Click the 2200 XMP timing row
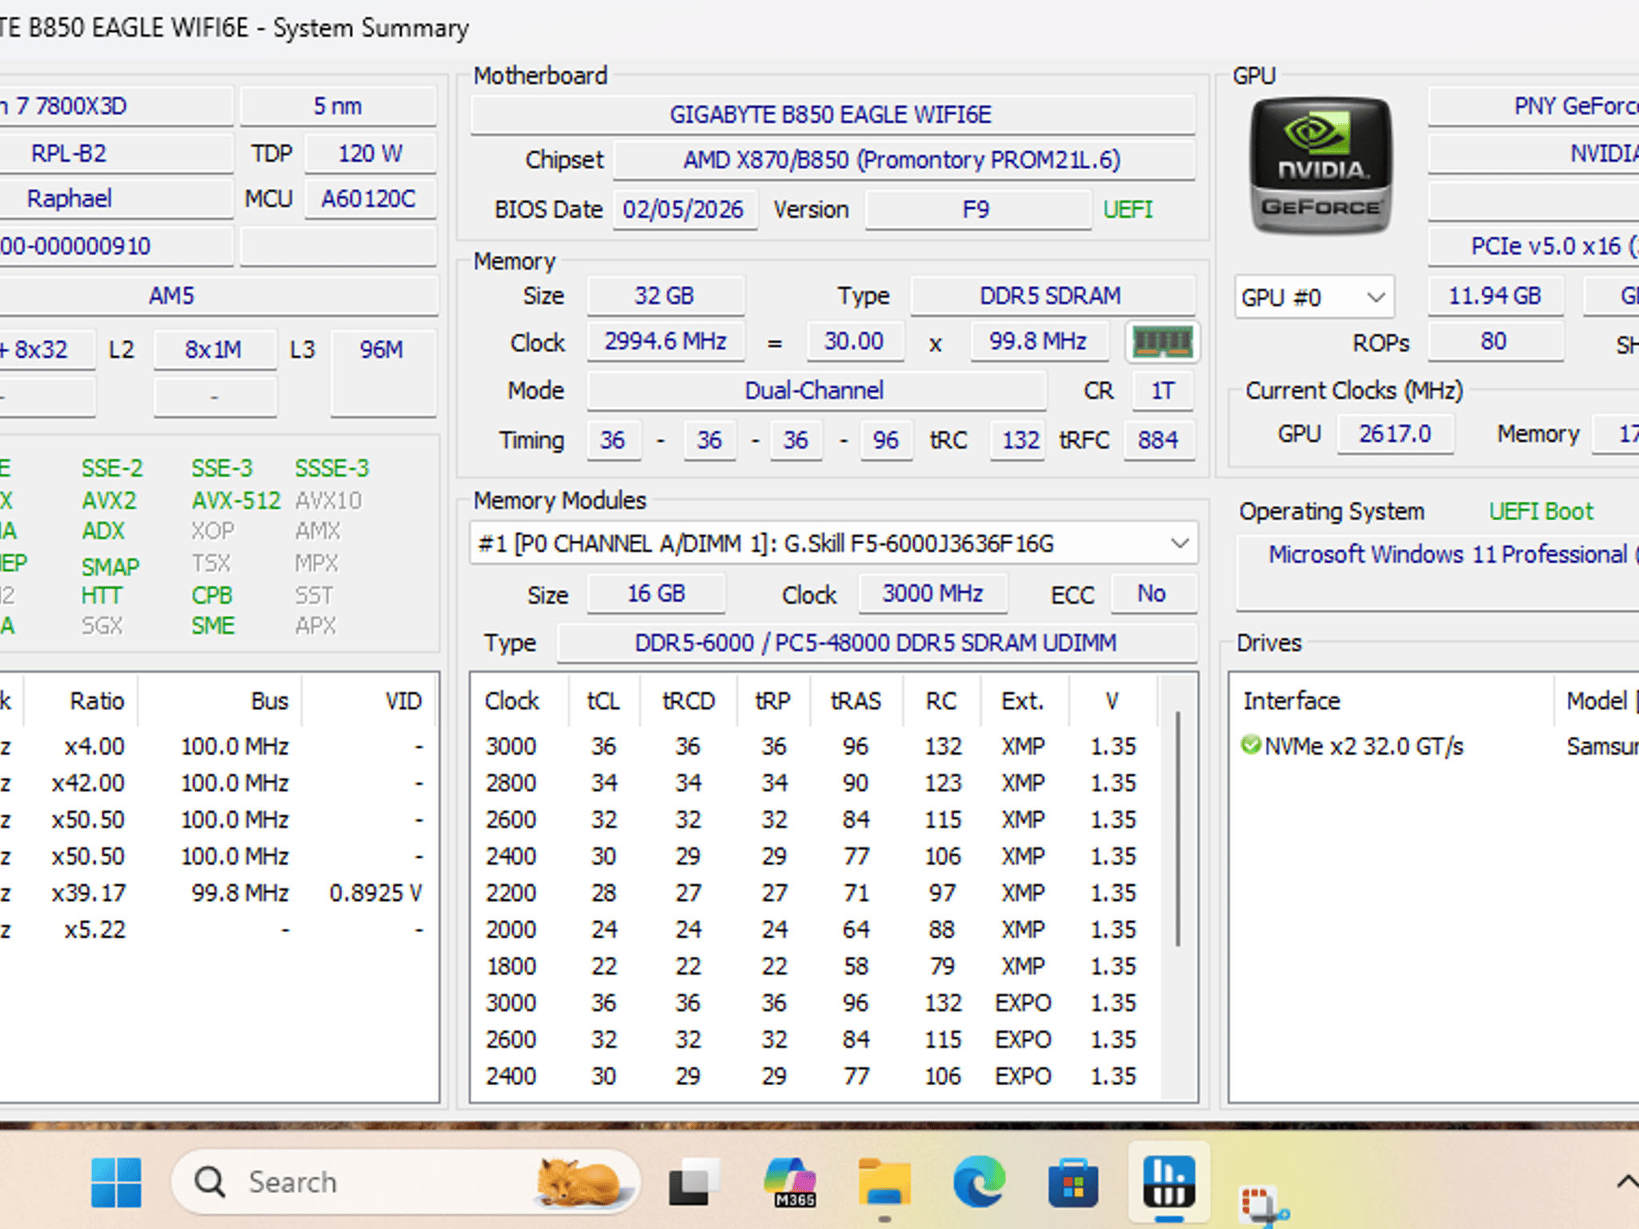This screenshot has width=1639, height=1229. (816, 893)
